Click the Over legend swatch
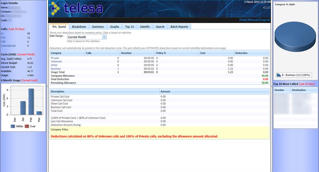Image resolution: width=319 pixels, height=172 pixels. 27,126
